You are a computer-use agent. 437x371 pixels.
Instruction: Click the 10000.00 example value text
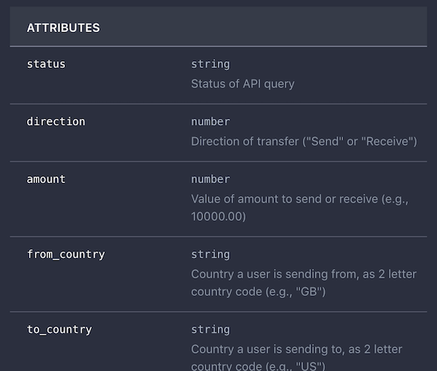pyautogui.click(x=219, y=216)
